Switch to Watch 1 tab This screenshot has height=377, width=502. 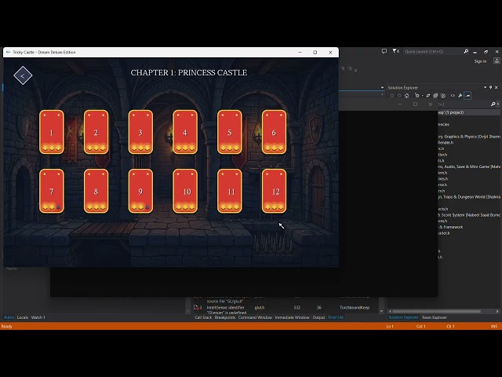point(38,317)
